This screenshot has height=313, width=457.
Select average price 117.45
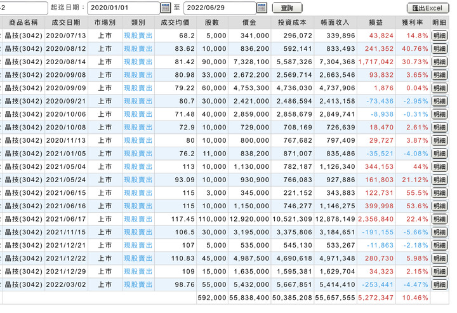coord(183,219)
